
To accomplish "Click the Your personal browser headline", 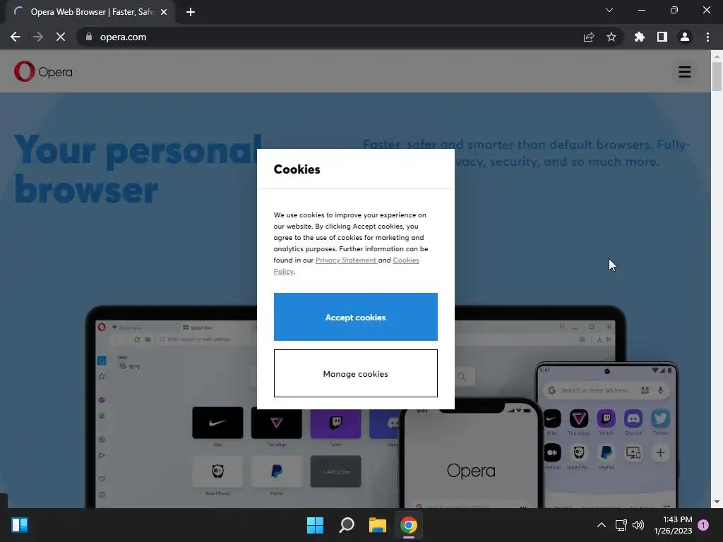I will click(138, 169).
